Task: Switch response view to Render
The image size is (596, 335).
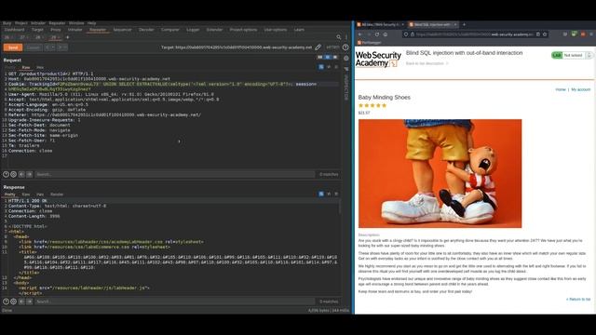Action: 57,194
